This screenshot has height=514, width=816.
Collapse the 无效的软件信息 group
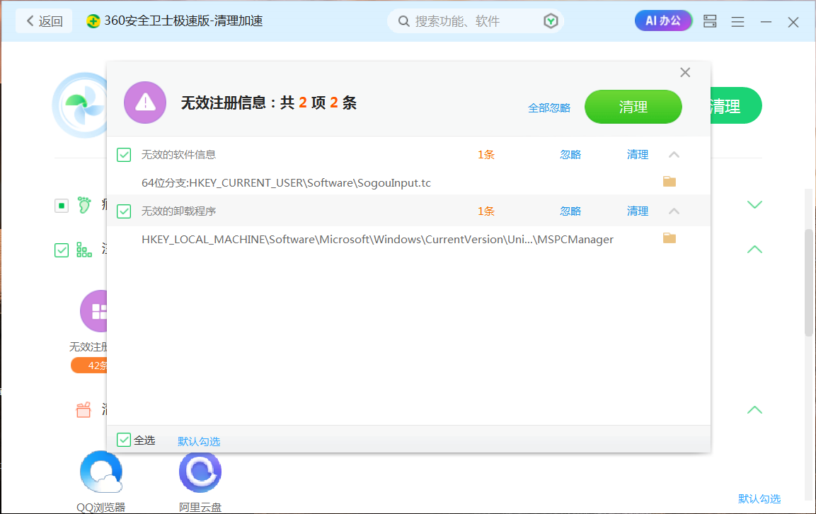click(674, 155)
